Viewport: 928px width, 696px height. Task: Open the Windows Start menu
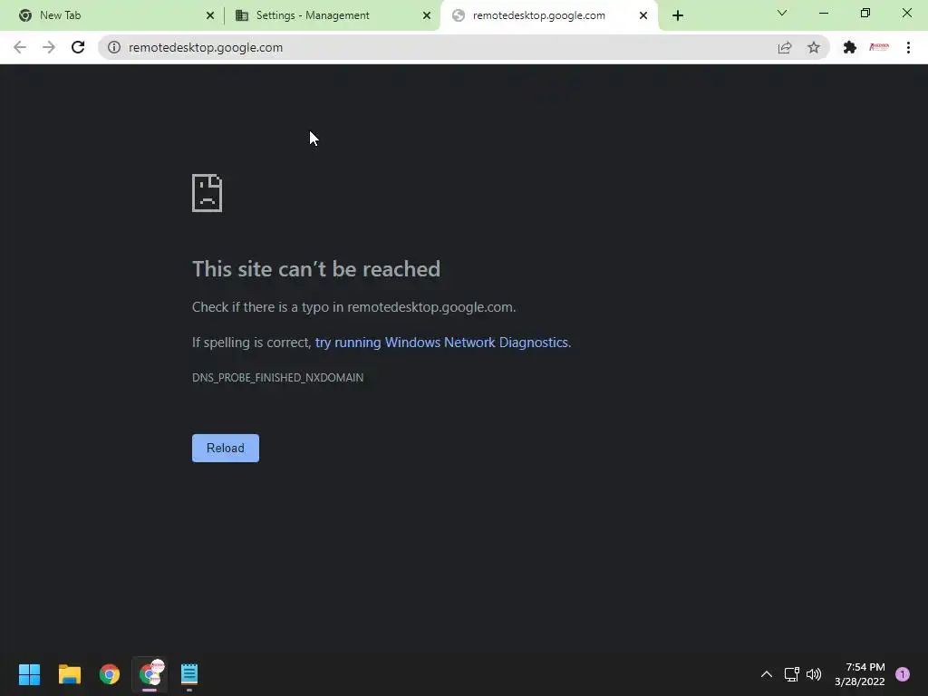click(29, 674)
